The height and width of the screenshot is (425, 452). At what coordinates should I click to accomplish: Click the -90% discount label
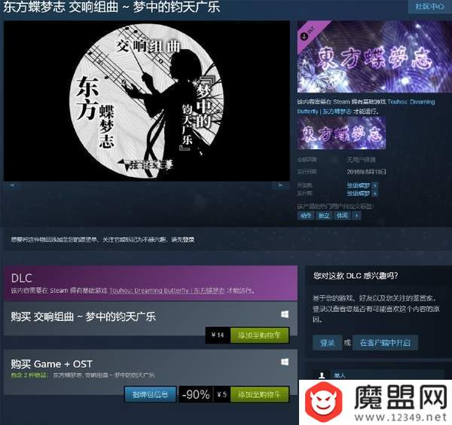click(x=196, y=394)
